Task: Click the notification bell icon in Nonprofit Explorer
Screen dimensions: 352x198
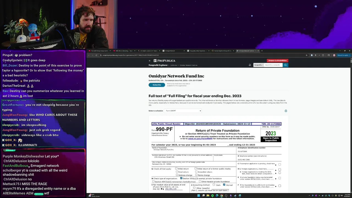Action: (x=250, y=65)
